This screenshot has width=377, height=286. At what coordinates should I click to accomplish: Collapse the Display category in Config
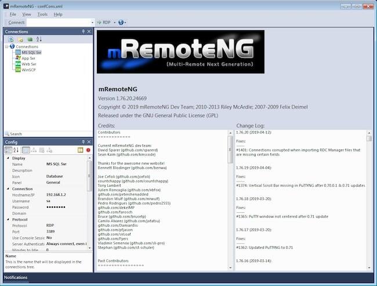click(x=8, y=158)
